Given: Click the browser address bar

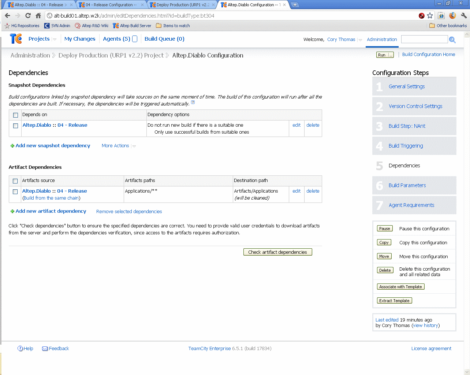Looking at the screenshot, I should click(x=234, y=16).
